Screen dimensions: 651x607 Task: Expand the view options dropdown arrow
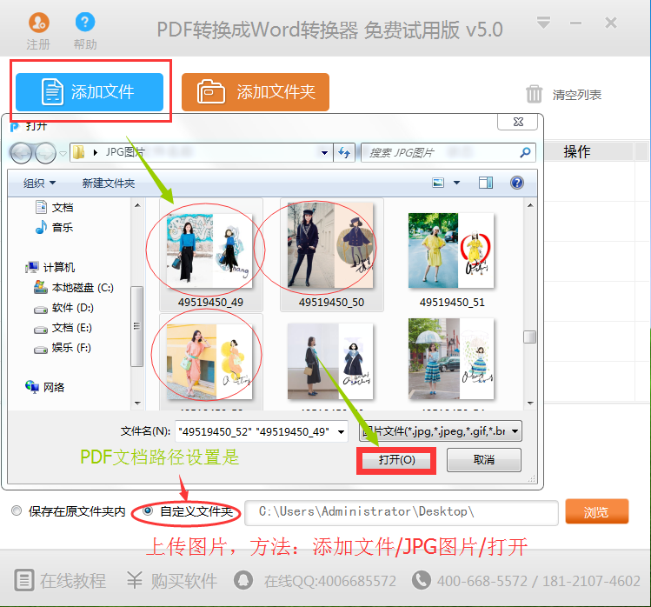pos(456,183)
